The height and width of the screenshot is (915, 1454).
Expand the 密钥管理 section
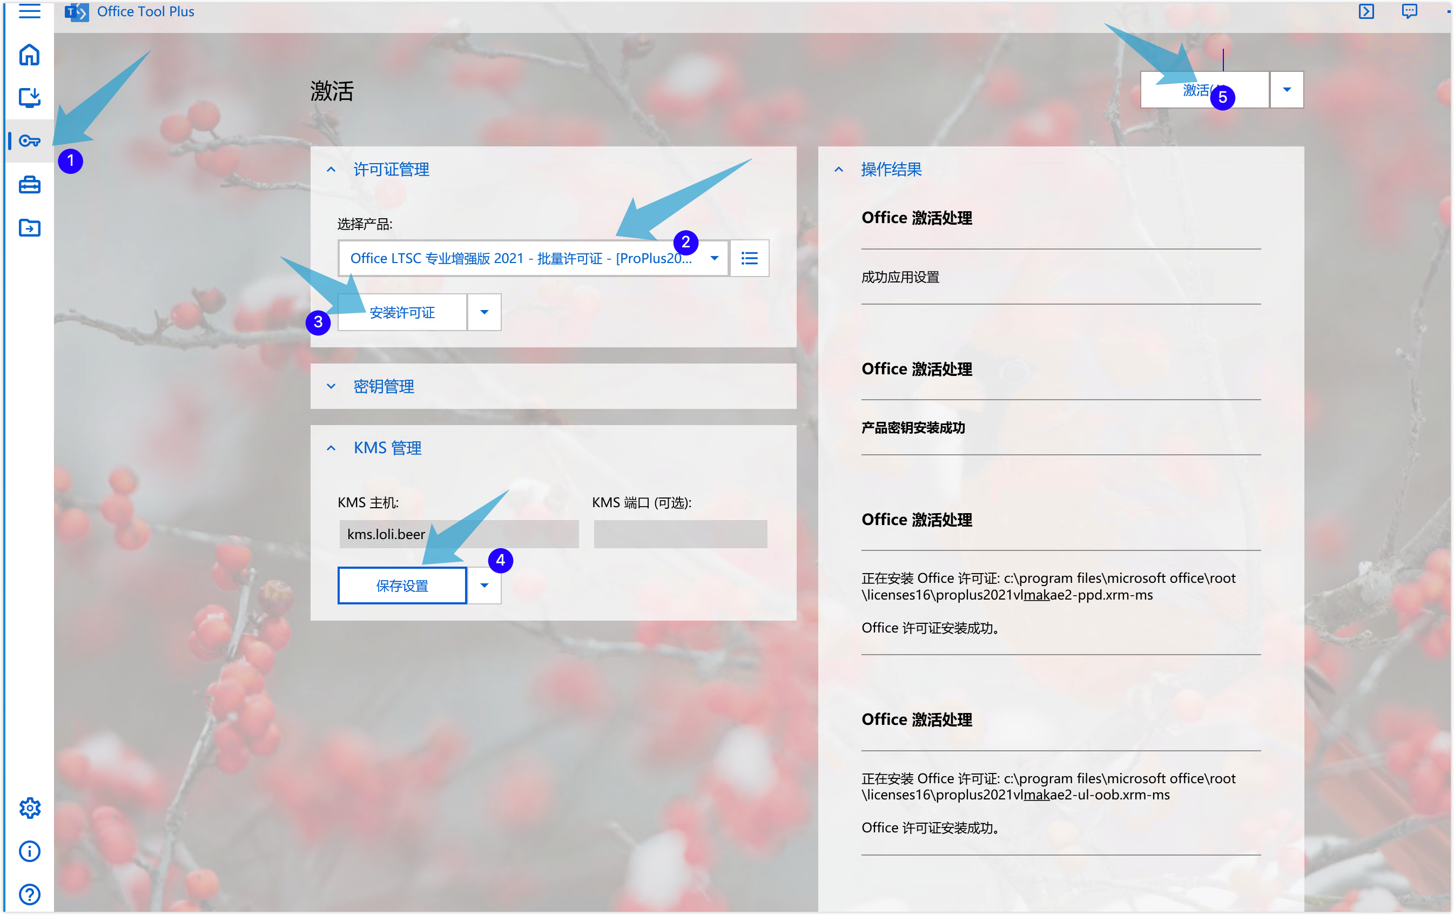point(332,387)
